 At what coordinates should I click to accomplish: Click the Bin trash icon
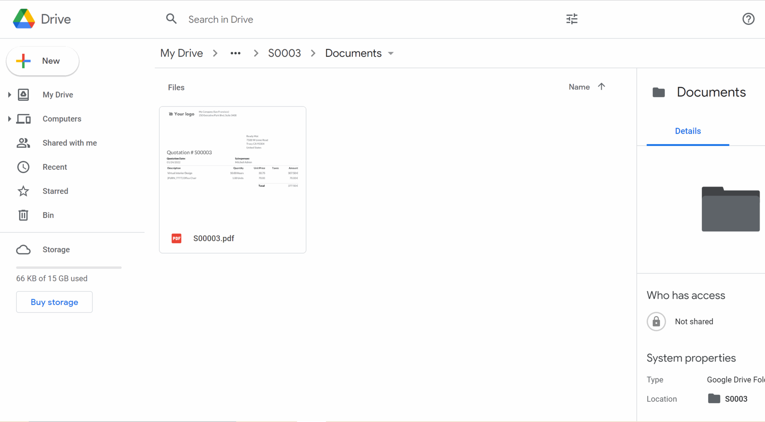pos(23,215)
